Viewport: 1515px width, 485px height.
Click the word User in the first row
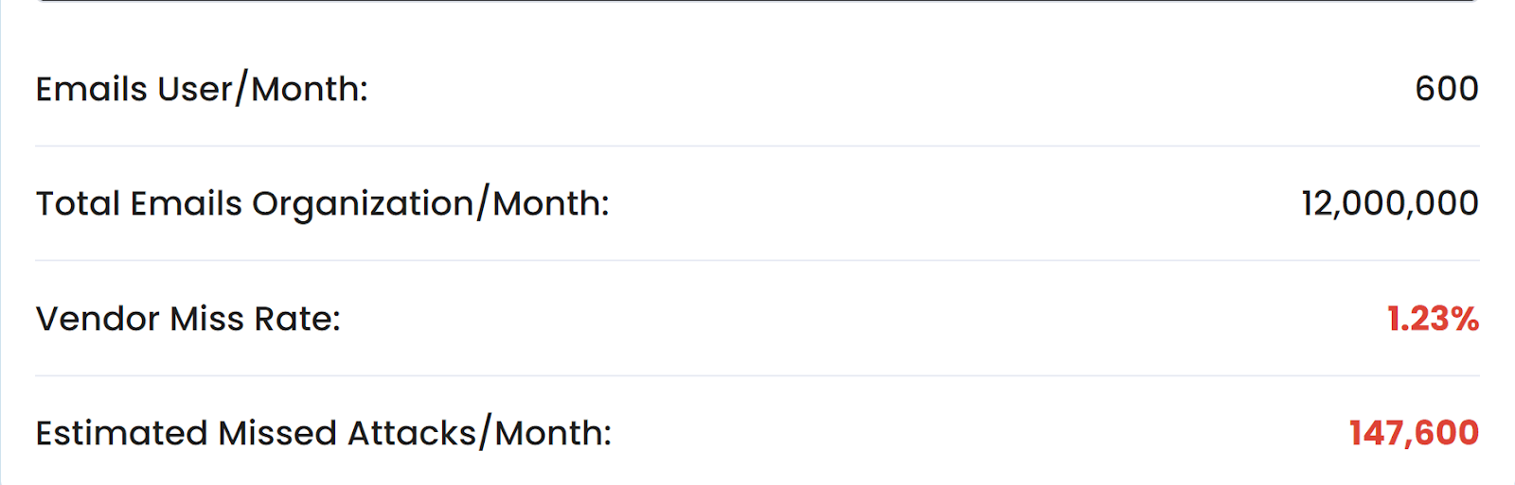pos(195,89)
